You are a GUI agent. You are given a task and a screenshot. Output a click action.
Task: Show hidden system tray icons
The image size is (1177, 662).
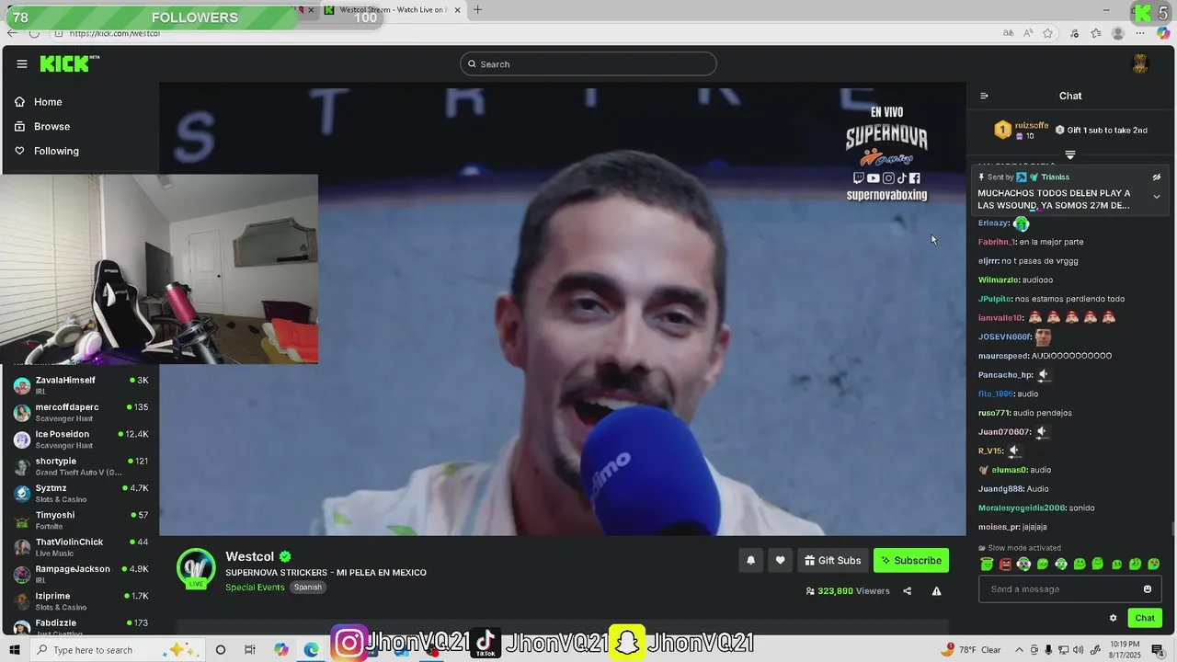(x=1019, y=650)
